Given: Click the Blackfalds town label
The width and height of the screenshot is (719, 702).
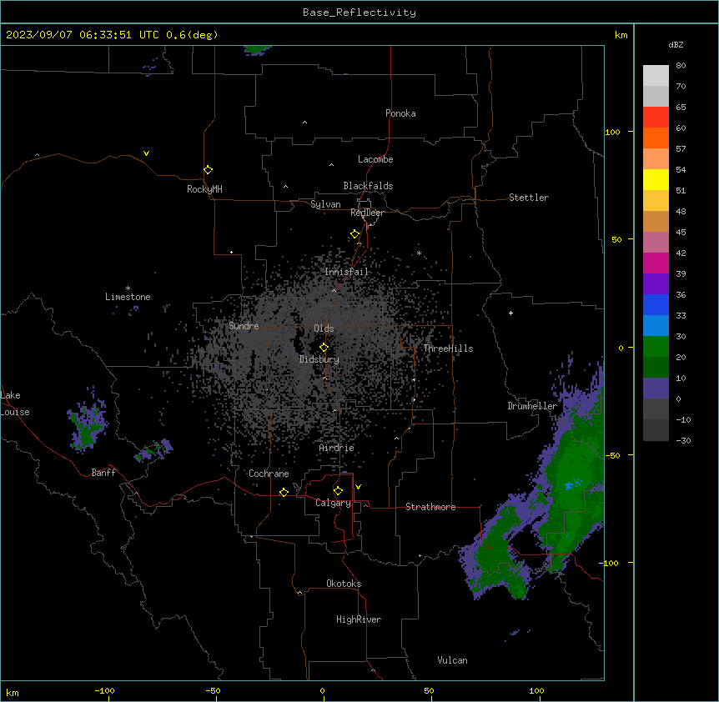Looking at the screenshot, I should coord(368,186).
